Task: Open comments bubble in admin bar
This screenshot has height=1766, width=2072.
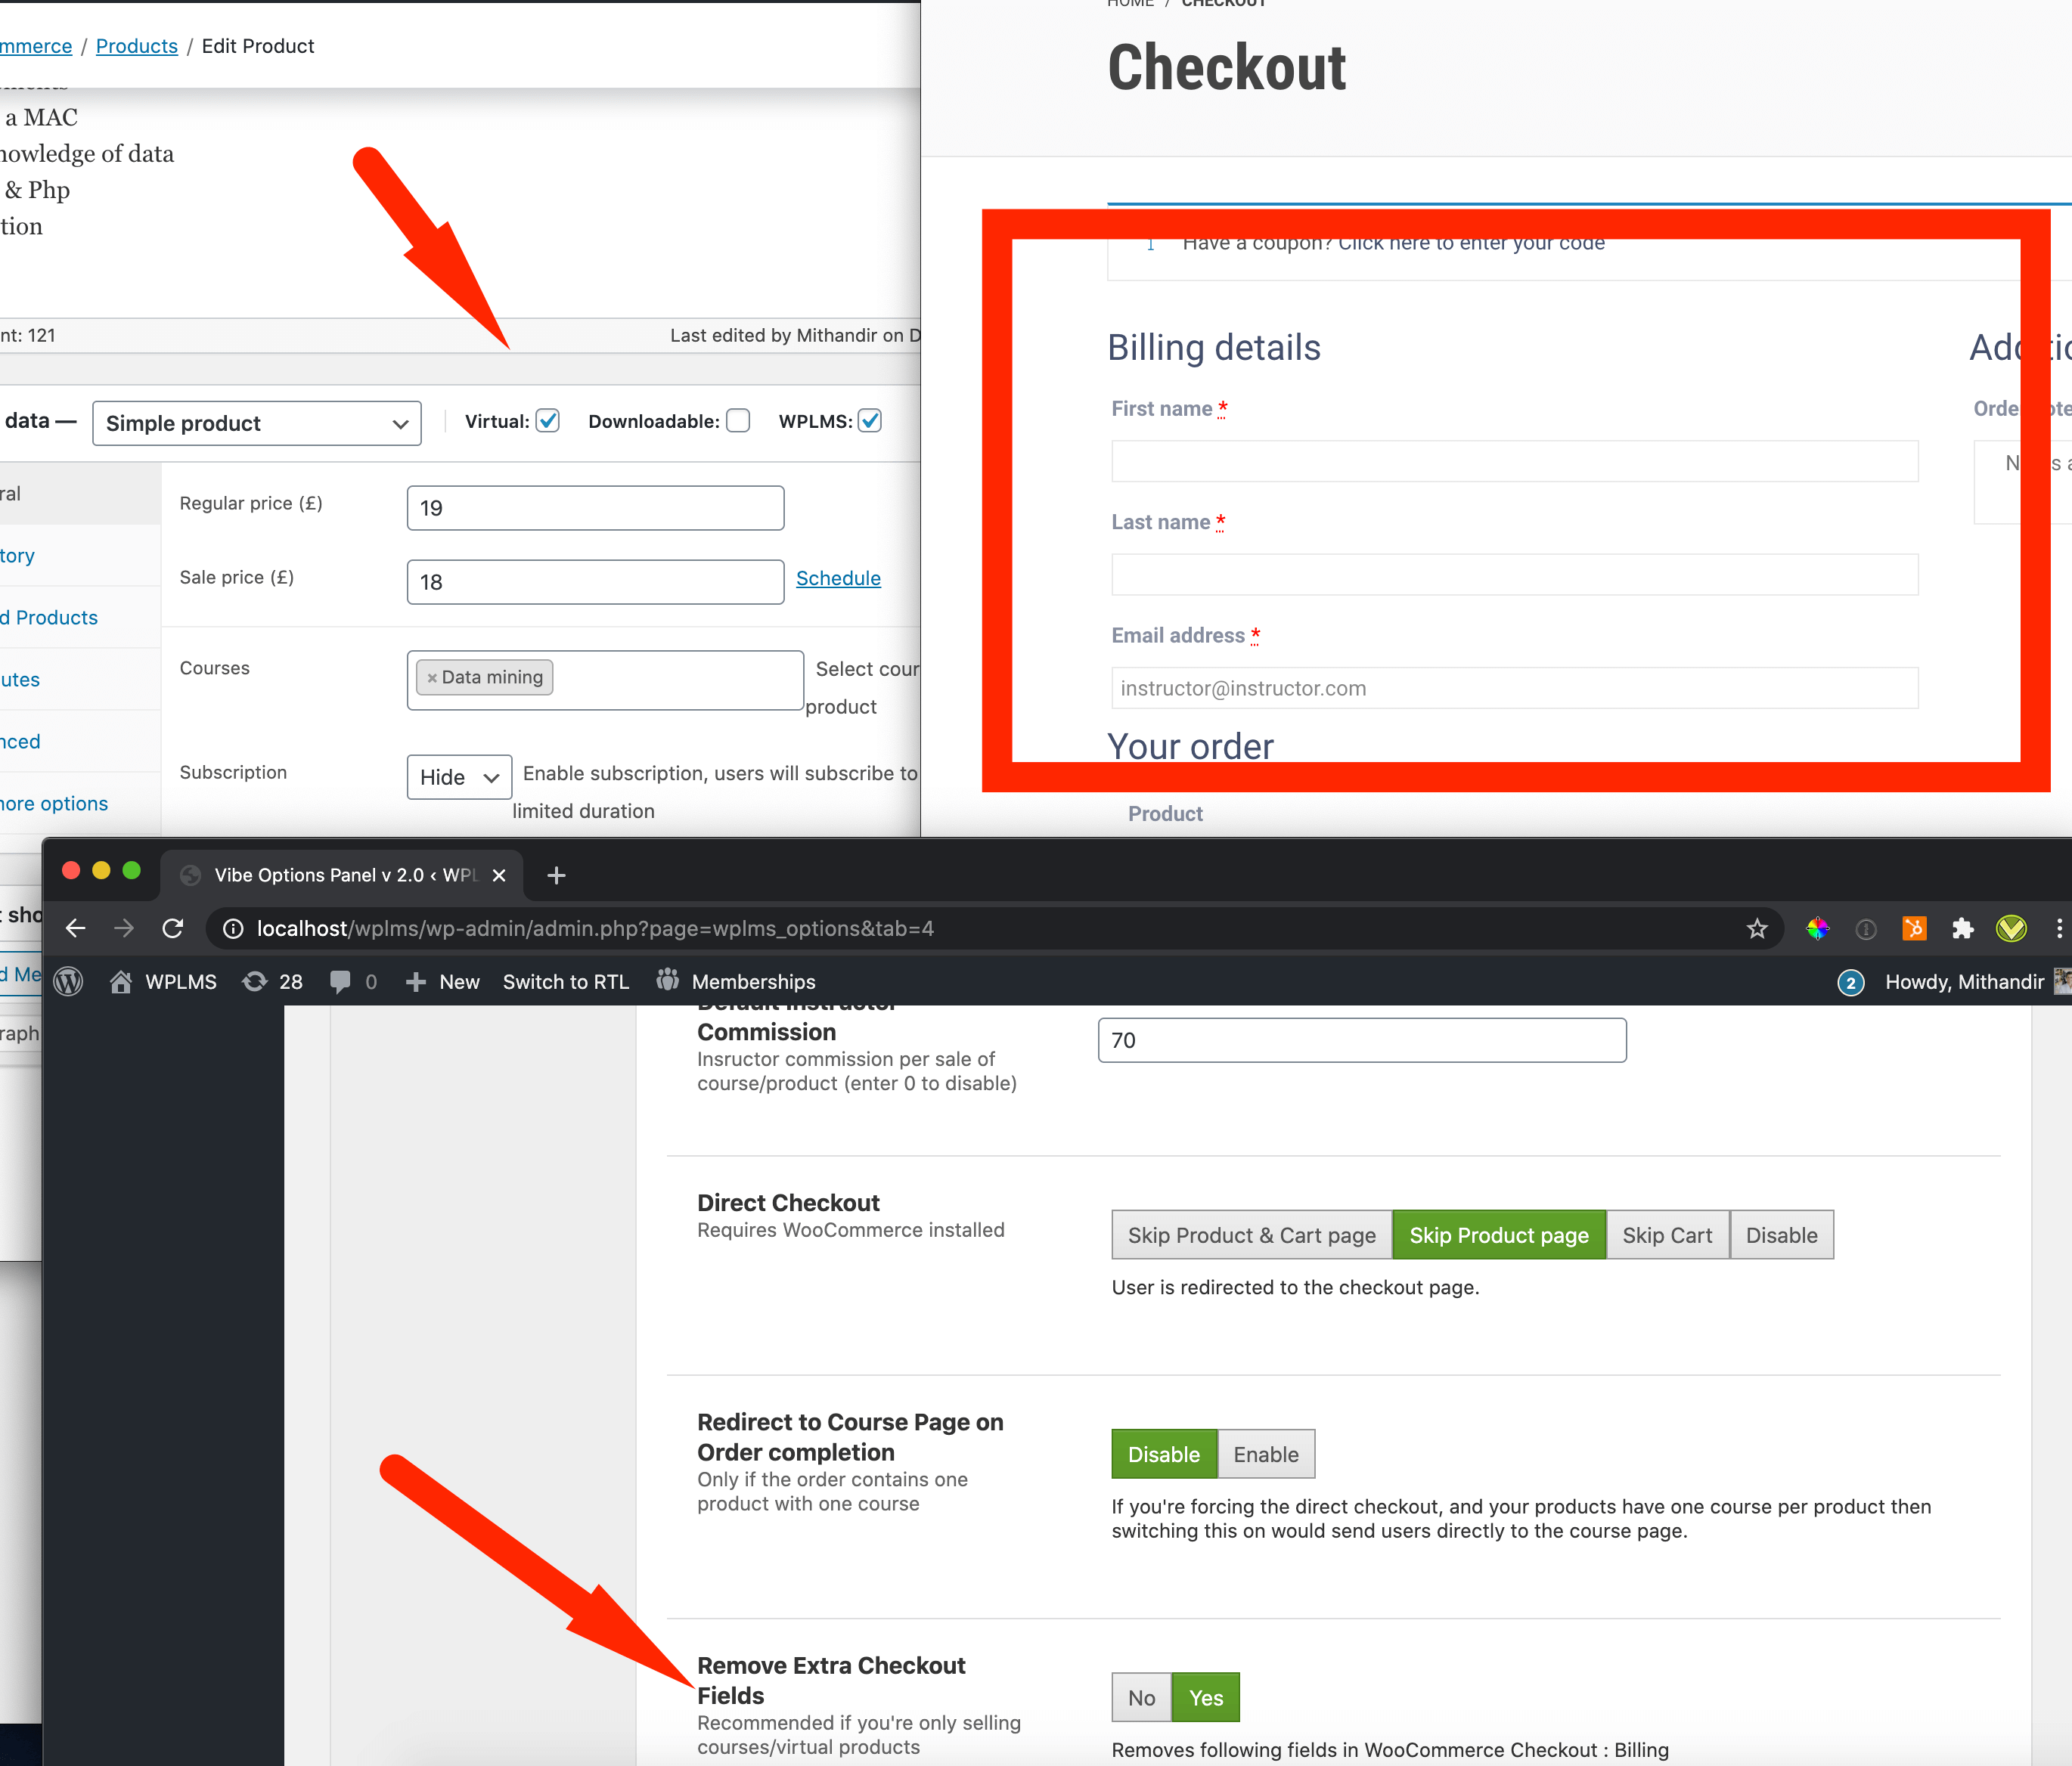Action: tap(353, 982)
